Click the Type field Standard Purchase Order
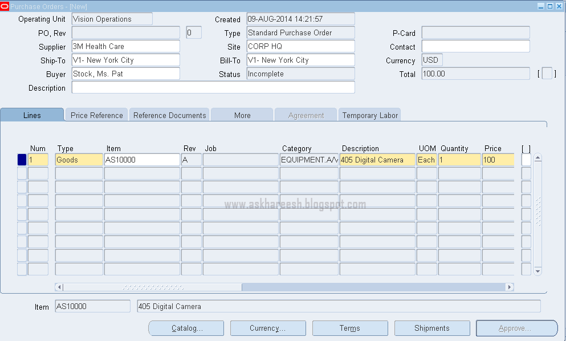Screen dimensions: 566x341 pos(301,33)
